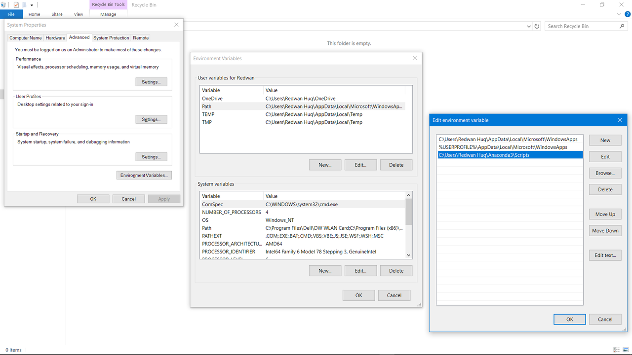
Task: Click OK in Environment Variables dialog
Action: tap(358, 295)
